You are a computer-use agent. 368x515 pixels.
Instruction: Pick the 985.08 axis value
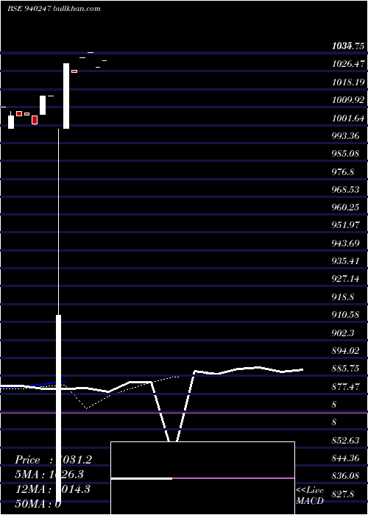(345, 153)
